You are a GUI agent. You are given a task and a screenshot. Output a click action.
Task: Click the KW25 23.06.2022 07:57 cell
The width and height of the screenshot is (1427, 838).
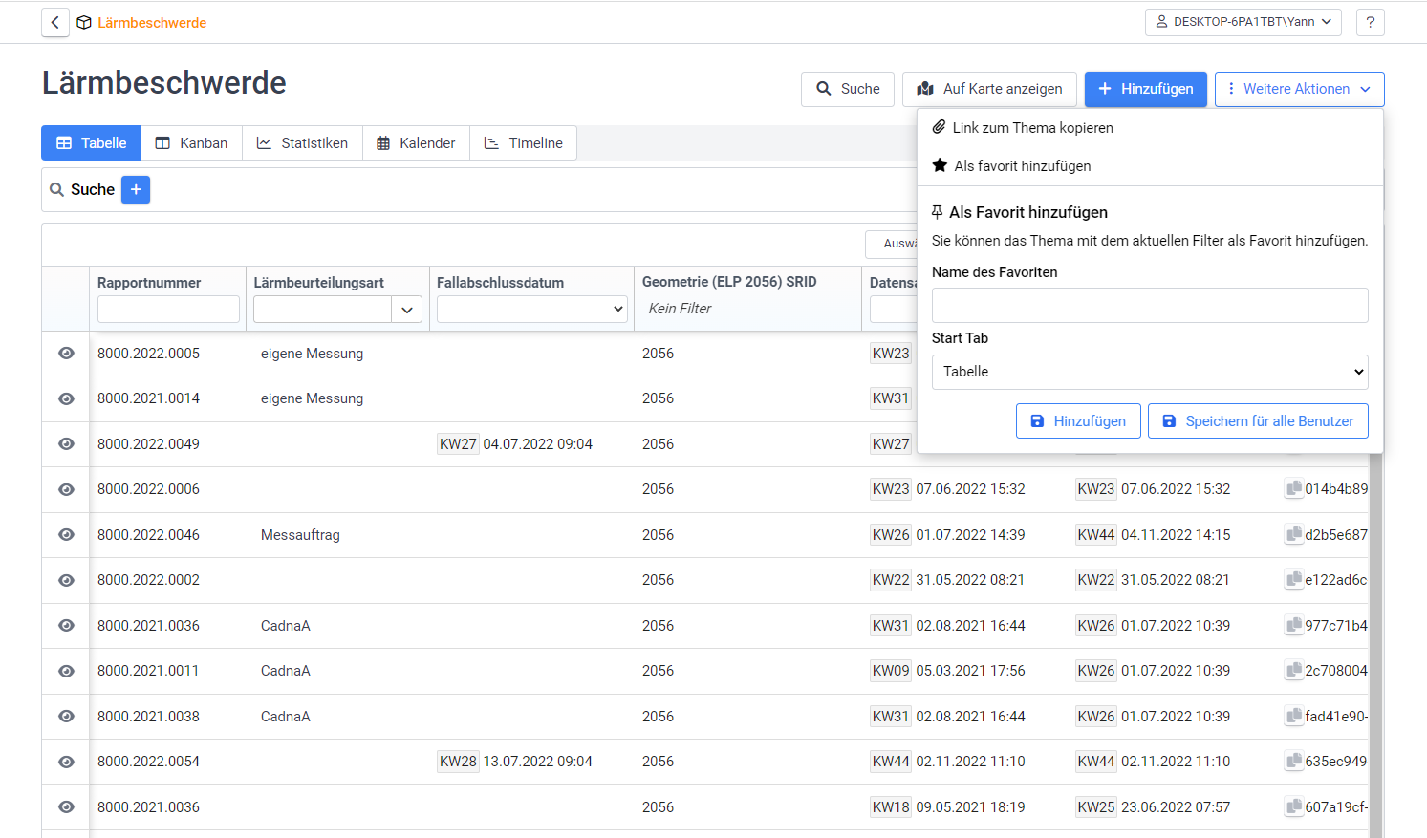[1153, 807]
